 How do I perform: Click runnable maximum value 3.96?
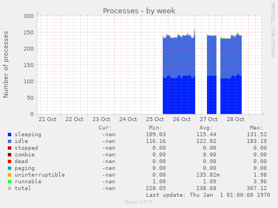(260, 182)
